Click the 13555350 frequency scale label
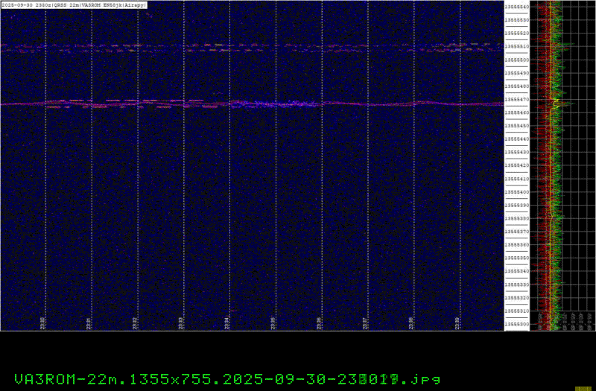The height and width of the screenshot is (391, 596). point(517,258)
